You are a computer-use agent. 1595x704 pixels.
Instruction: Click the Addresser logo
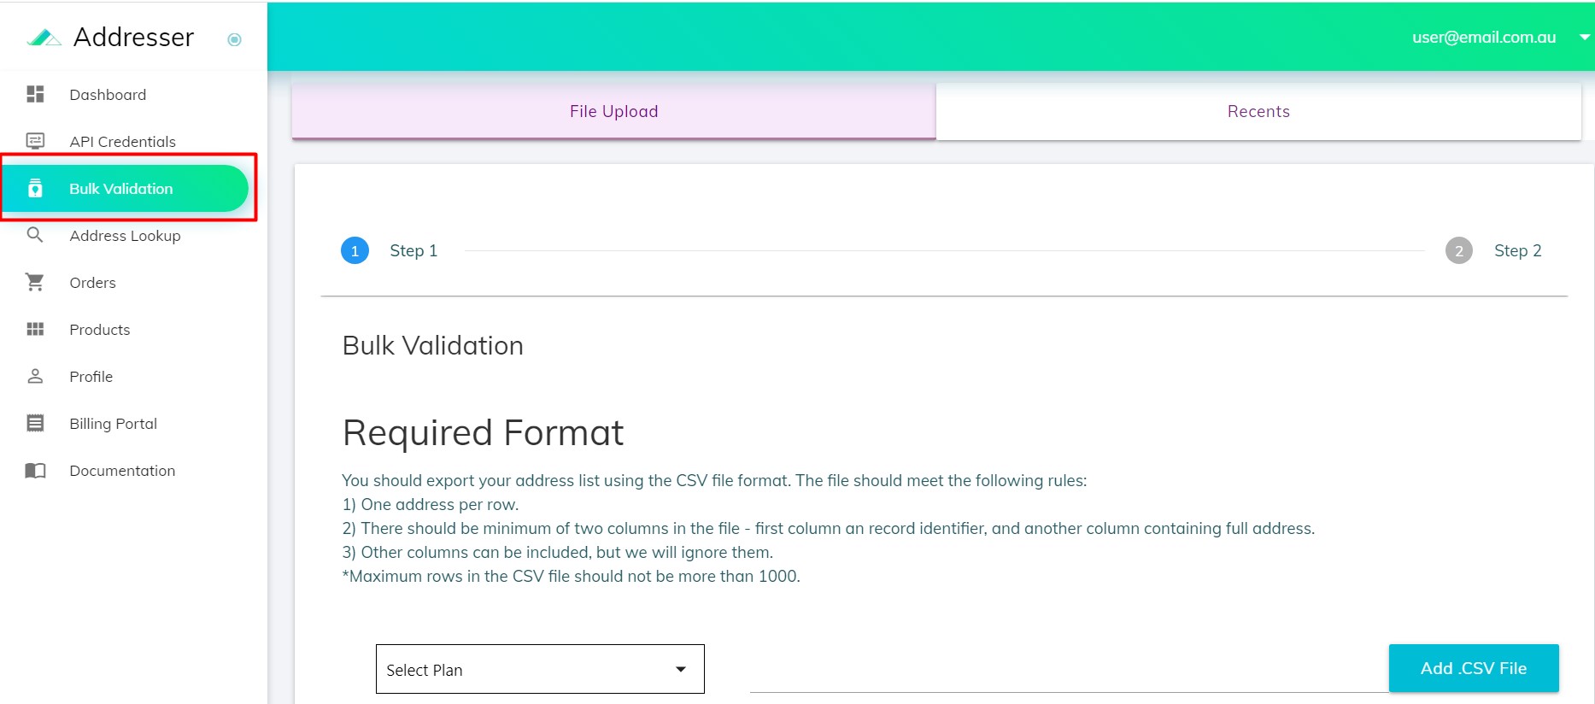tap(44, 38)
